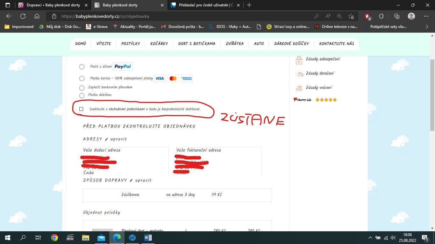Open the Doručená pošta Gmail bookmark
Viewport: 435px width, 244px height.
(182, 27)
